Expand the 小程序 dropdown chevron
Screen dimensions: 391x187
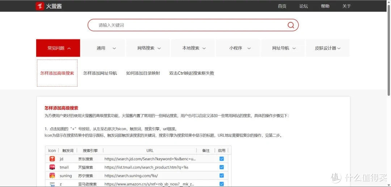(x=249, y=48)
